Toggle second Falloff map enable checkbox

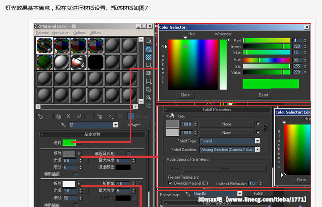pos(258,132)
